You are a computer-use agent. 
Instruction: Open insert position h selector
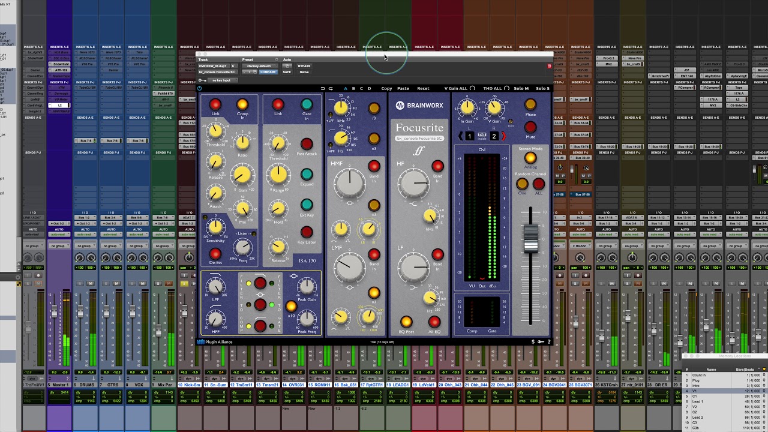234,66
